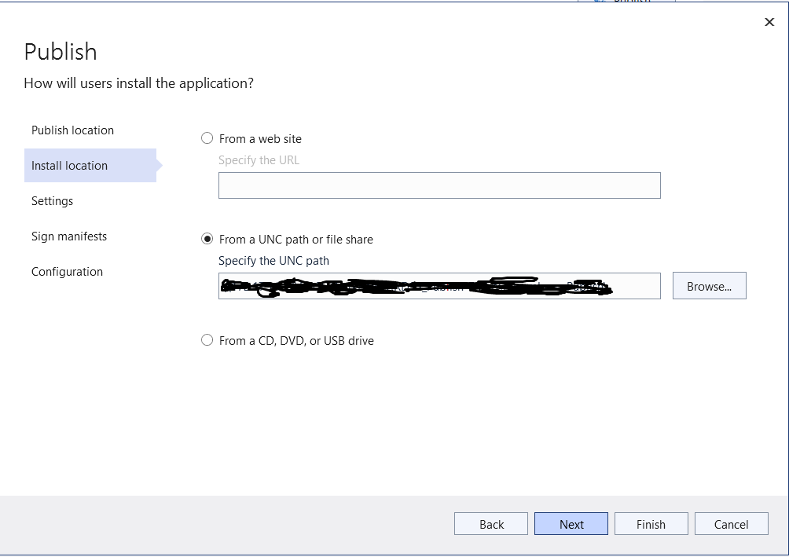Finish the publish wizard

coord(651,523)
